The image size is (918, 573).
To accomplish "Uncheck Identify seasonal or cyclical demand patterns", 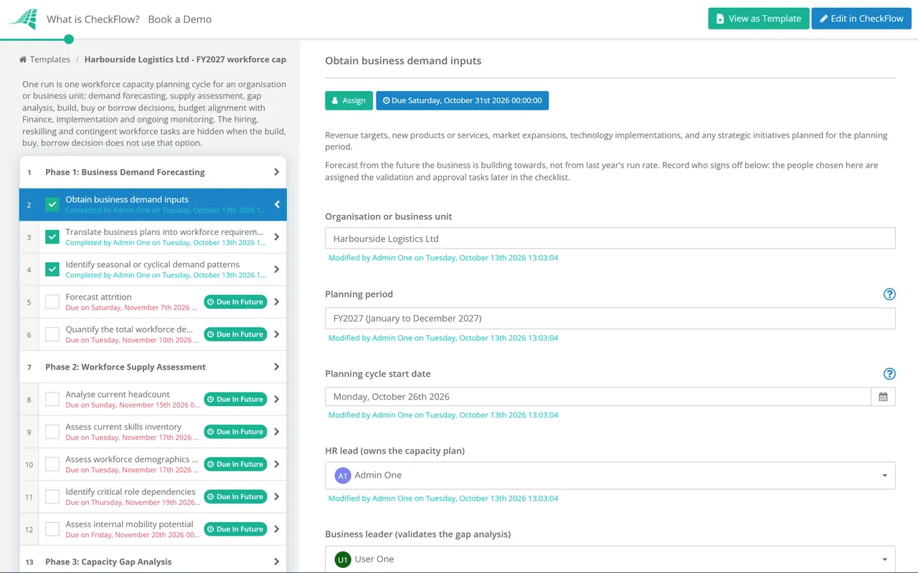I will click(x=52, y=269).
